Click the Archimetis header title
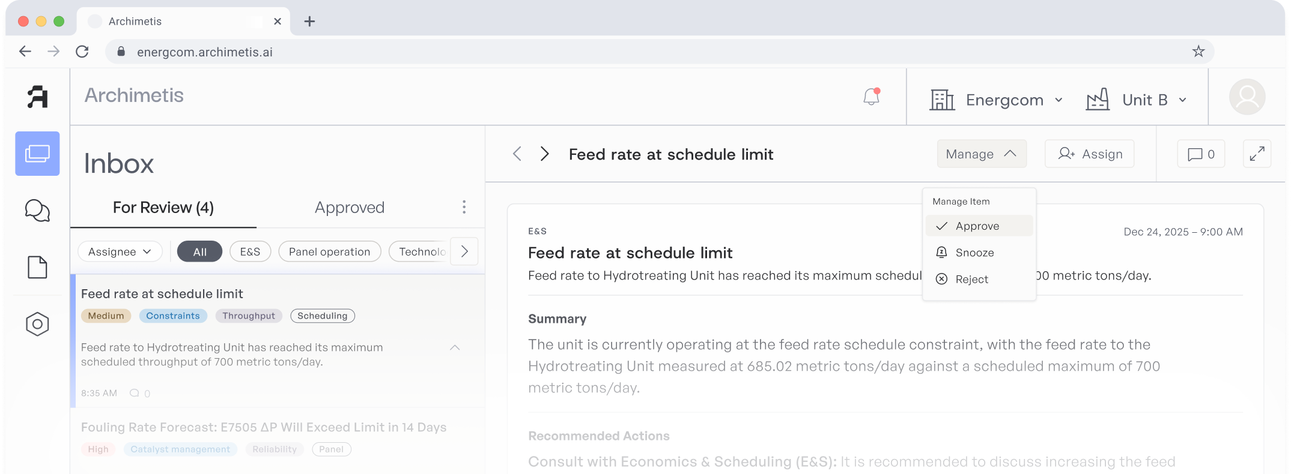The height and width of the screenshot is (474, 1291). pyautogui.click(x=134, y=95)
